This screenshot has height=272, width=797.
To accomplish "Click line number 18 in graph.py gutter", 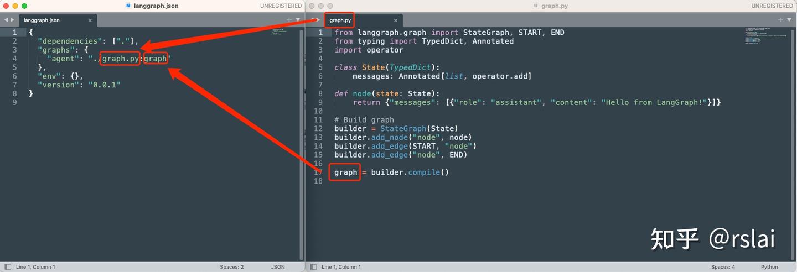I will click(318, 181).
